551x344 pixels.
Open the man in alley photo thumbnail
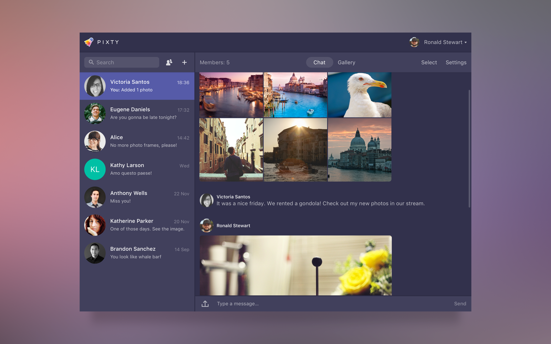231,150
